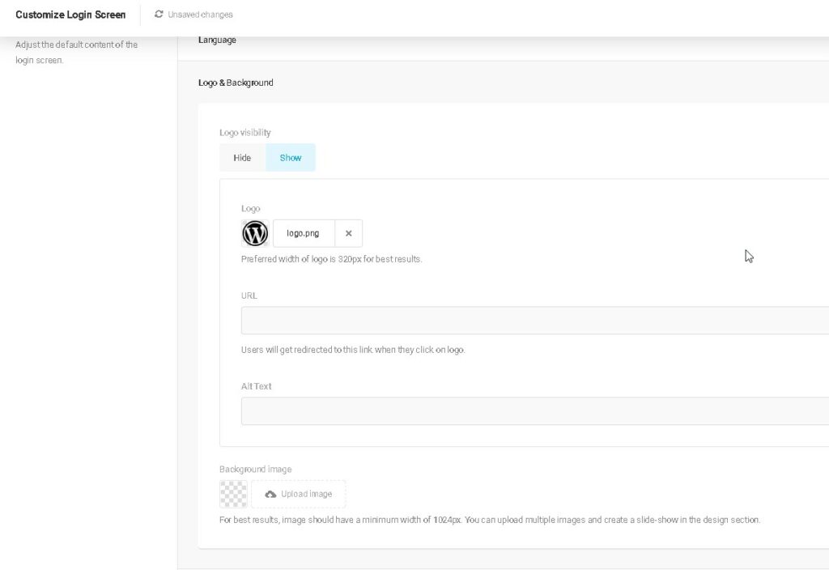
Task: Click the checkered background image placeholder
Action: click(233, 494)
